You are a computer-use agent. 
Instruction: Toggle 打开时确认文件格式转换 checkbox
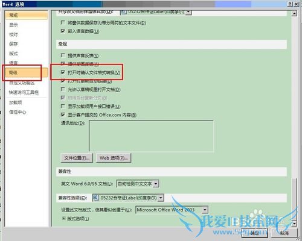[x=63, y=72]
